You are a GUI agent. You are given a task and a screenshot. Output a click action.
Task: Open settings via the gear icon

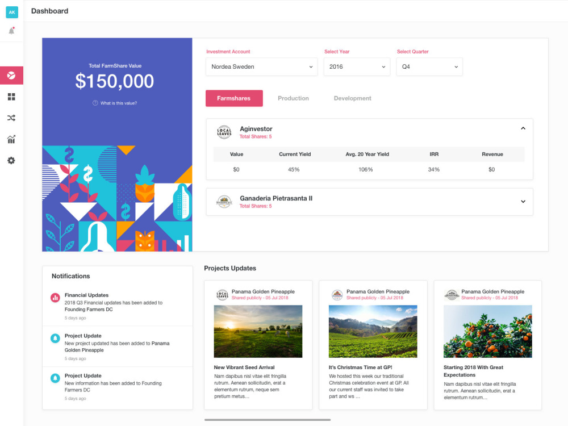(11, 160)
